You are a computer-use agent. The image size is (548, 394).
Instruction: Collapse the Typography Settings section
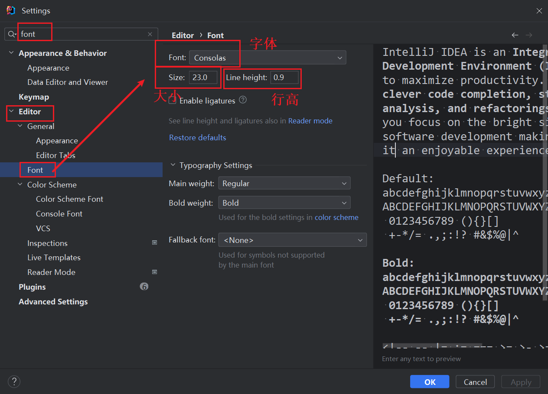(173, 165)
